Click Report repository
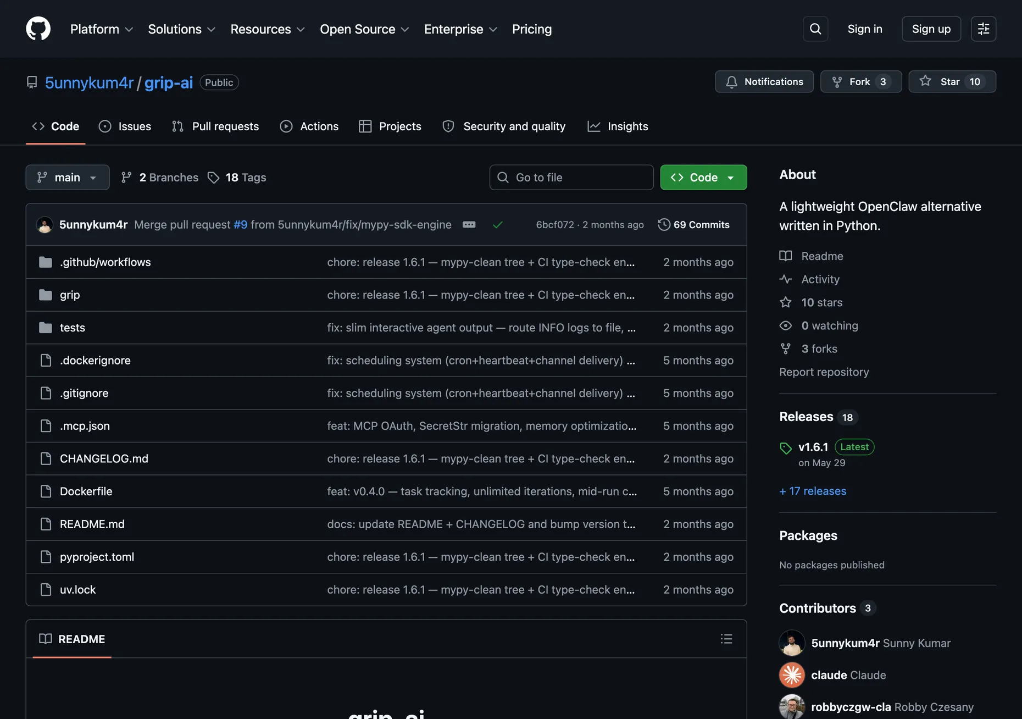Screen dimensions: 1022x719 point(824,372)
